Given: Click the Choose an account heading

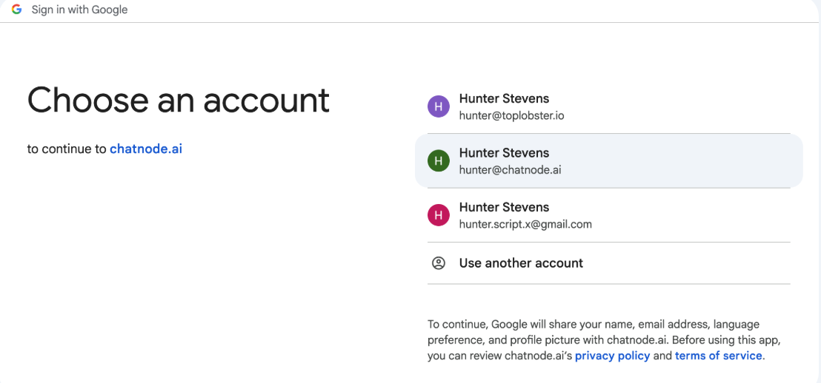Looking at the screenshot, I should [x=179, y=101].
